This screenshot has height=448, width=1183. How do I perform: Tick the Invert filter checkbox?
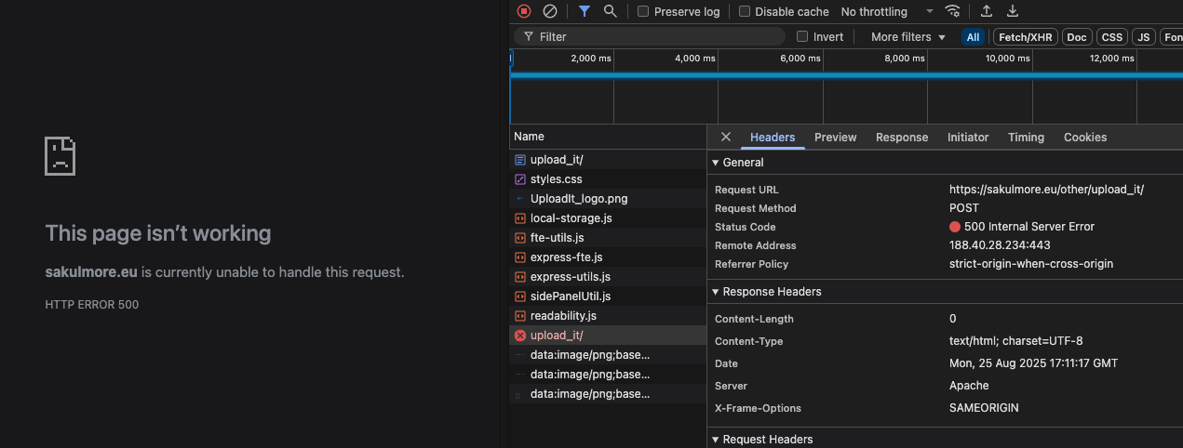[802, 37]
